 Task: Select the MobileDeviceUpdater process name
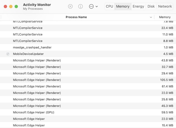pyautogui.click(x=28, y=54)
